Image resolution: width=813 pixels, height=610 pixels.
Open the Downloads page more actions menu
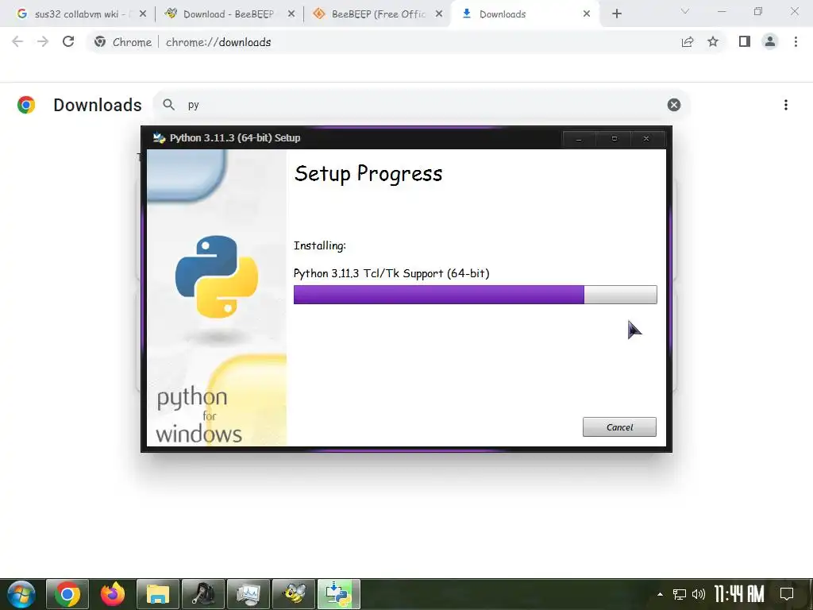click(785, 106)
